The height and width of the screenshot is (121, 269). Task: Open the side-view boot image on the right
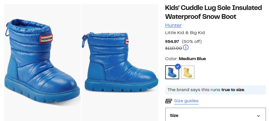click(120, 62)
